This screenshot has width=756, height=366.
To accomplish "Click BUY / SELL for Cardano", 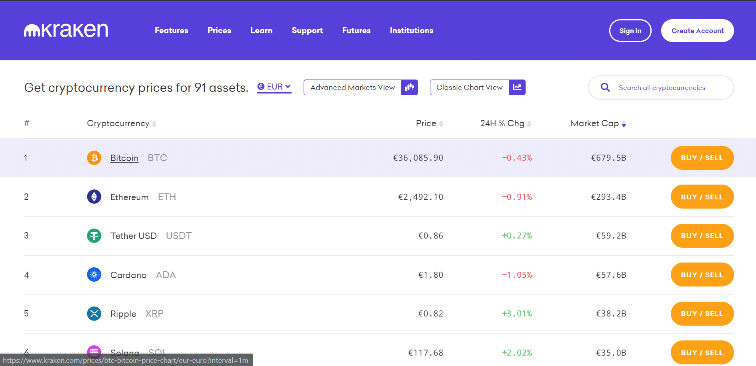I will click(702, 274).
